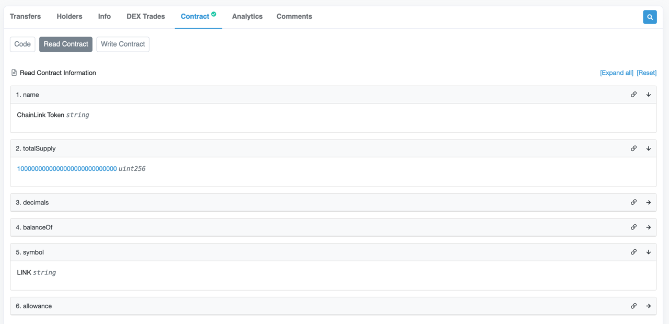Image resolution: width=669 pixels, height=324 pixels.
Task: Click the blue search icon button
Action: click(x=650, y=17)
